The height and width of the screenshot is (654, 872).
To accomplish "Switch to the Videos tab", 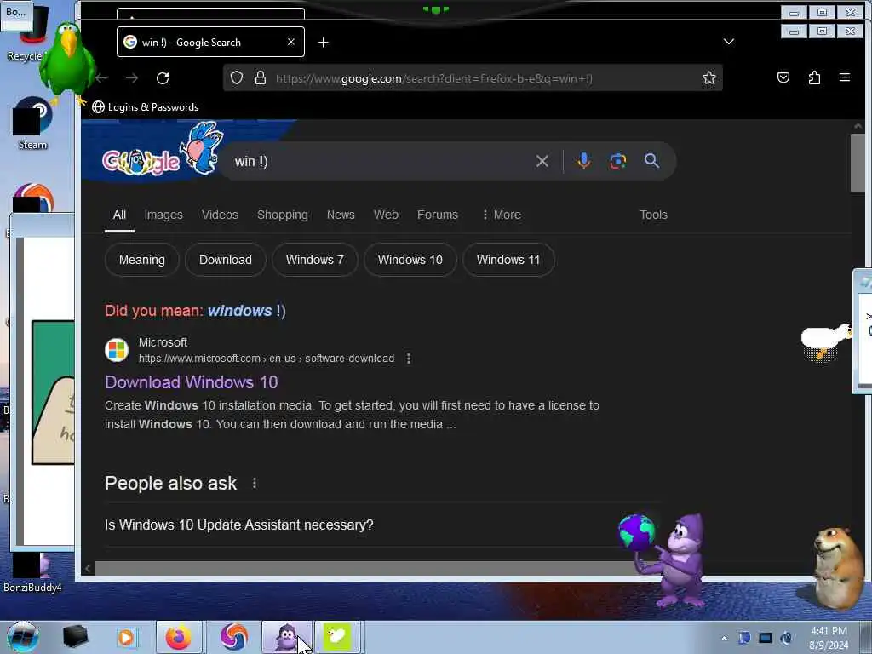I will (x=220, y=215).
